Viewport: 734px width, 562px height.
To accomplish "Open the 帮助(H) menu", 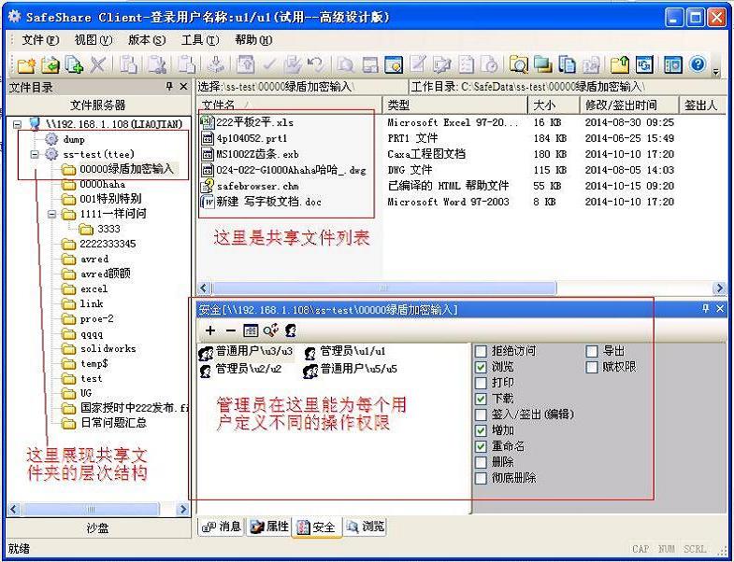I will (x=253, y=40).
